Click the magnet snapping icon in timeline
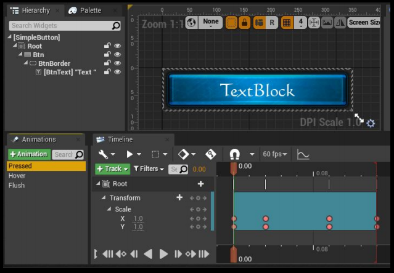Screen dimensions: 394x273 (234, 154)
